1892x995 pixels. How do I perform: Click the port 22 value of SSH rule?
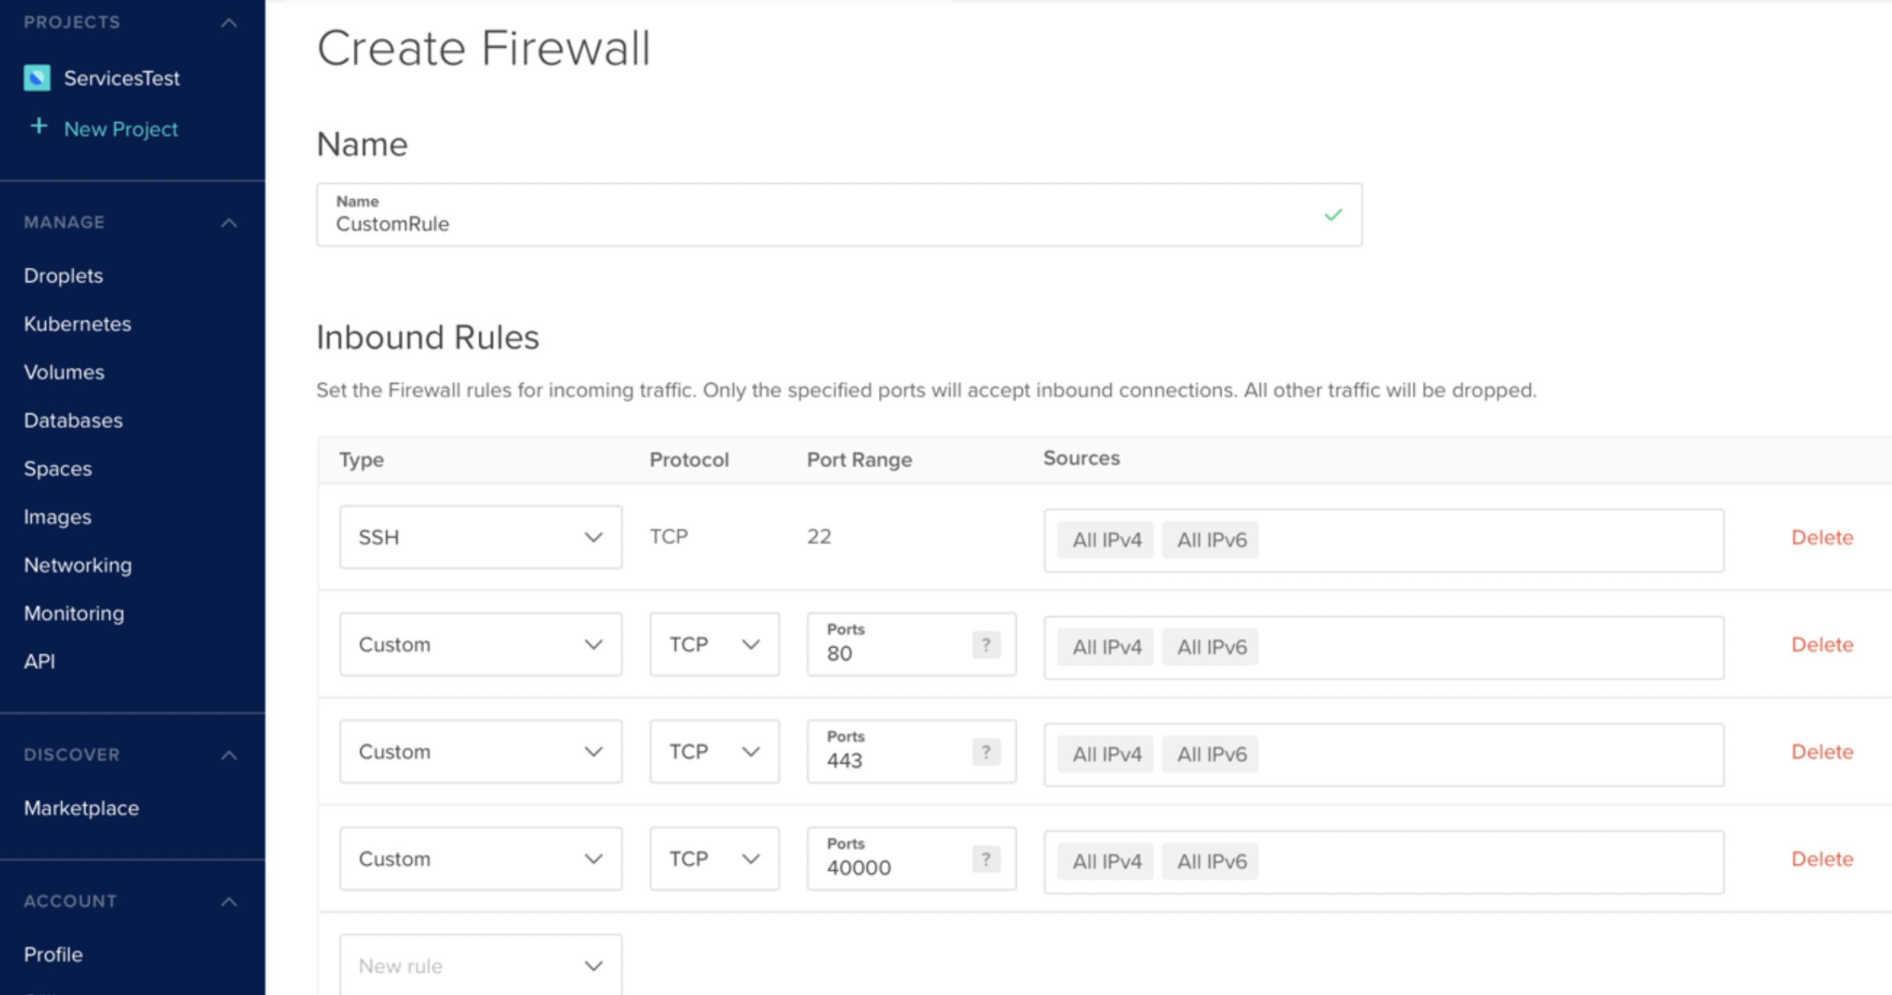pyautogui.click(x=819, y=536)
